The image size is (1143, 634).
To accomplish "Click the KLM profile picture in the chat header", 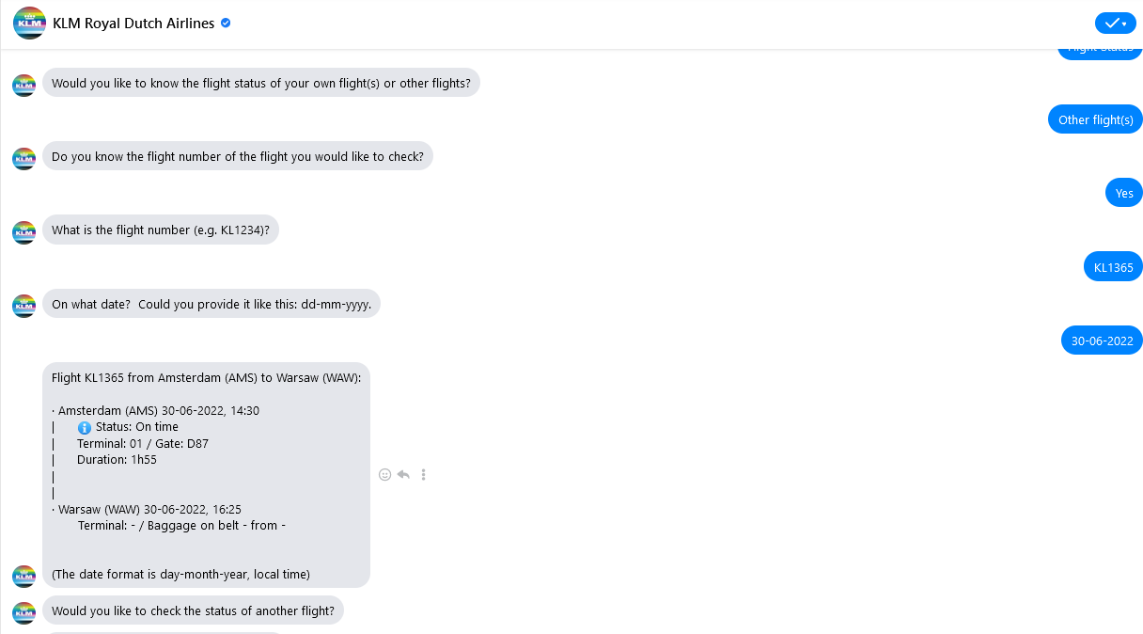I will point(29,24).
